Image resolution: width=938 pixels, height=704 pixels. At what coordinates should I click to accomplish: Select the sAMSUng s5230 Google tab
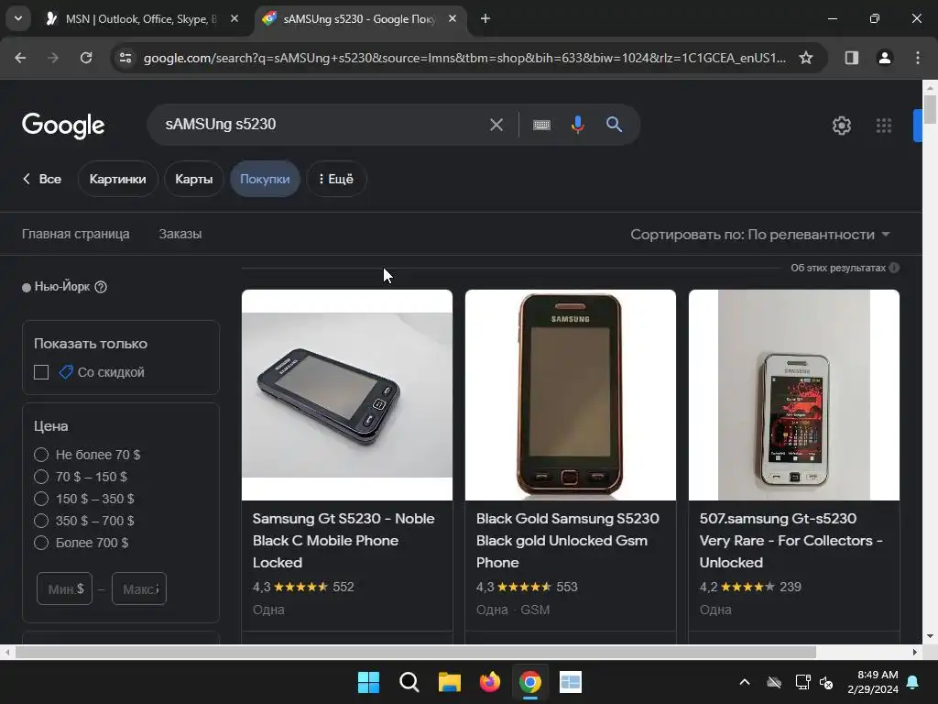[x=359, y=18]
